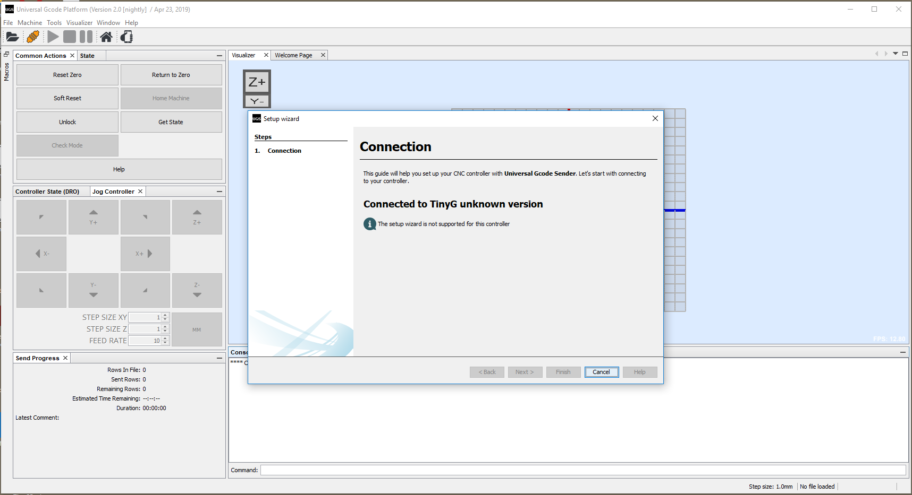Viewport: 912px width, 495px height.
Task: Click the Reset Zero button
Action: [x=67, y=75]
